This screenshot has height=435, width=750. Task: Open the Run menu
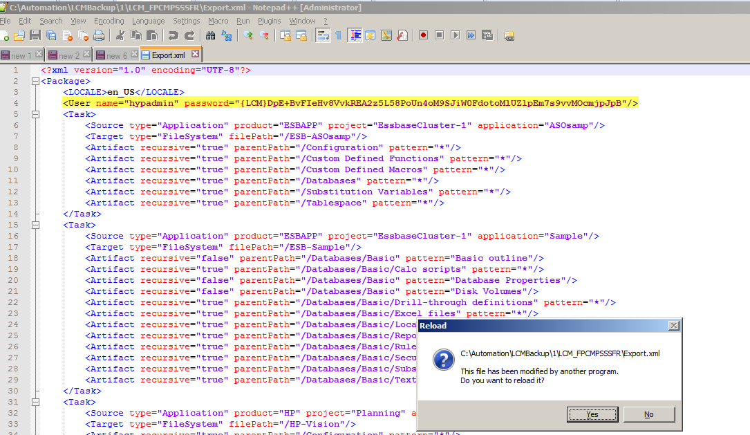click(x=243, y=21)
